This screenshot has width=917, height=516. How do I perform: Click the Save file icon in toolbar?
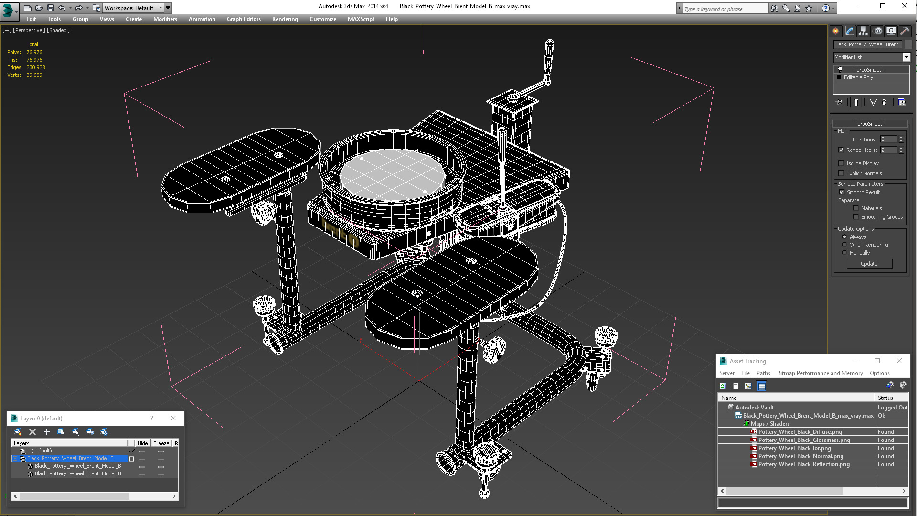pyautogui.click(x=51, y=8)
